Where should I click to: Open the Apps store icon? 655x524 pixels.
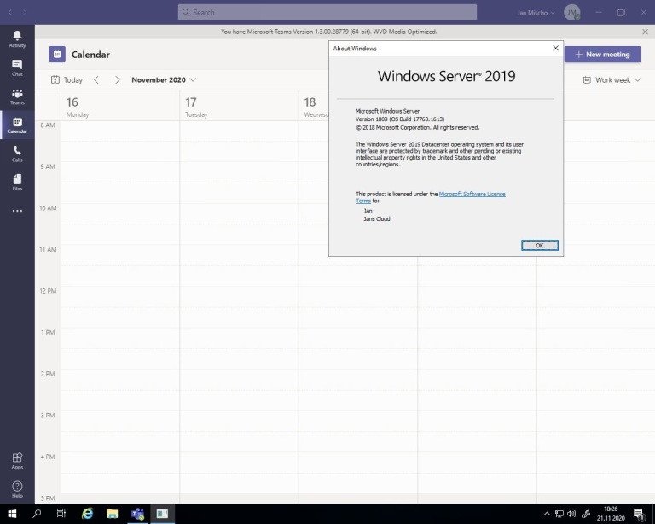click(17, 460)
